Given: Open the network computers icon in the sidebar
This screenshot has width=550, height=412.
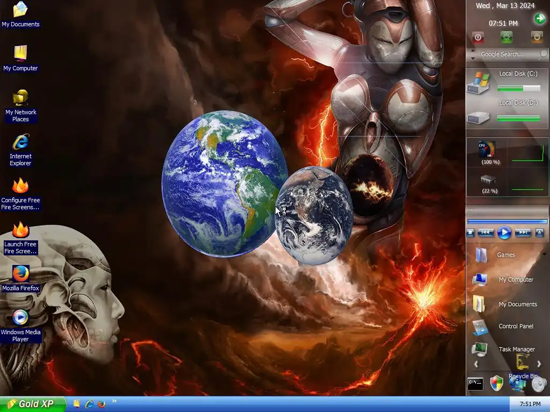Looking at the screenshot, I should click(518, 385).
